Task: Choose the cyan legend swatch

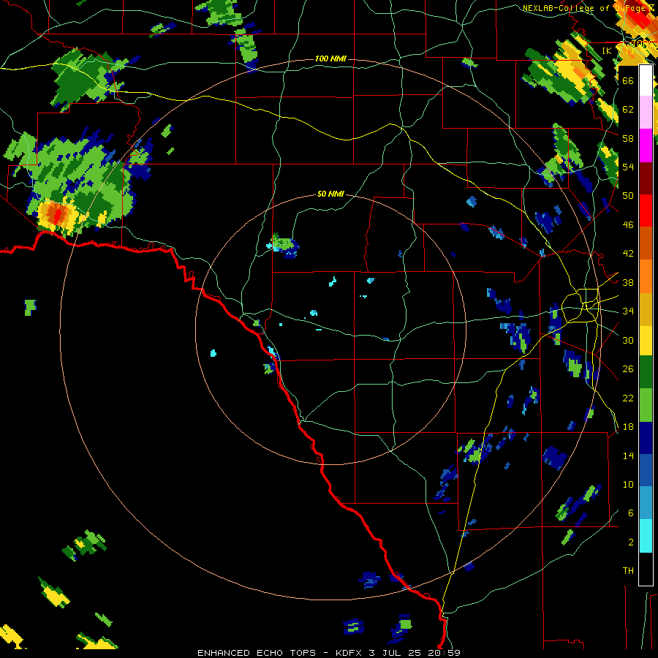Action: [x=646, y=536]
